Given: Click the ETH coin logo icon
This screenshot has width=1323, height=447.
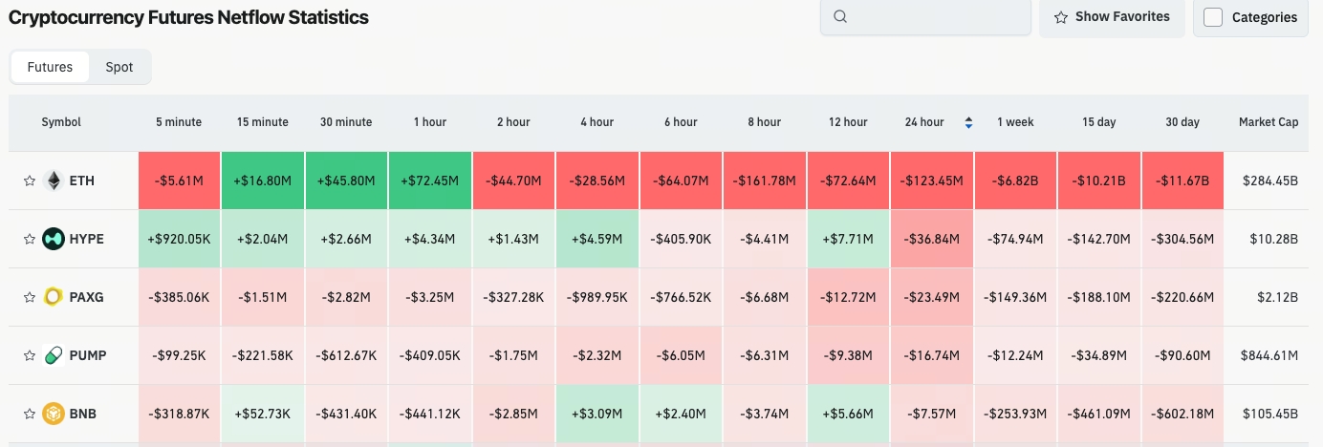Looking at the screenshot, I should (x=54, y=181).
